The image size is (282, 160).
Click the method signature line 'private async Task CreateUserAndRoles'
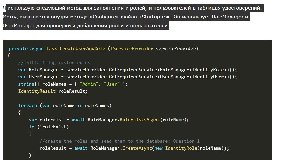click(x=103, y=48)
